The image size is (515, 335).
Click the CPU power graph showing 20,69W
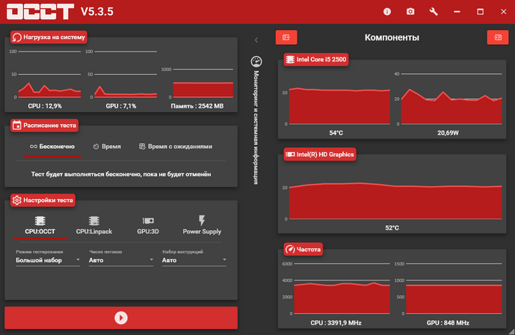(x=448, y=99)
